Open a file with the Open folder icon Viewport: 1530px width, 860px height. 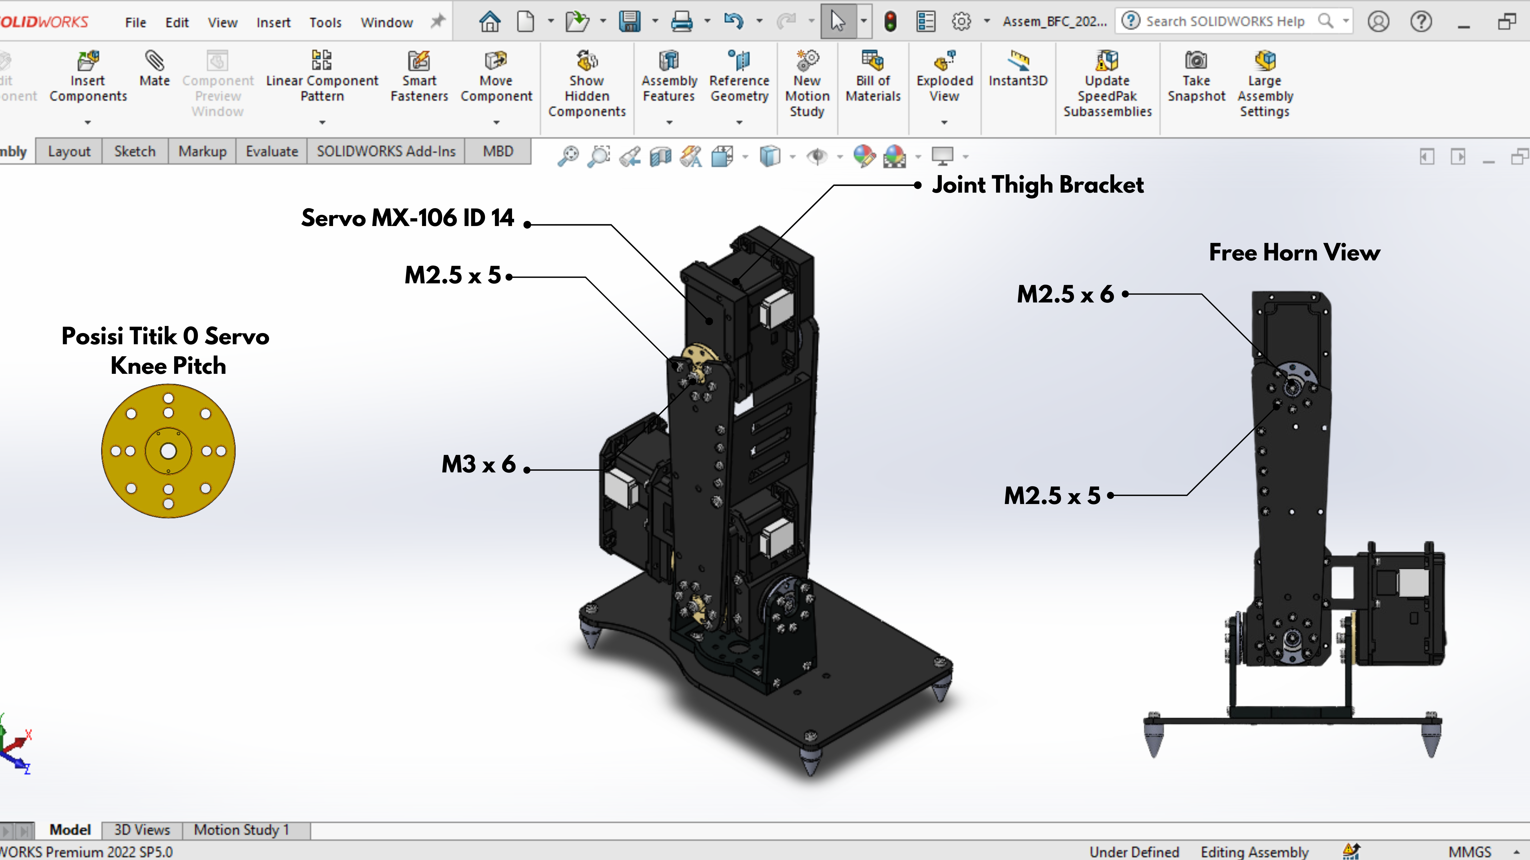pos(577,22)
